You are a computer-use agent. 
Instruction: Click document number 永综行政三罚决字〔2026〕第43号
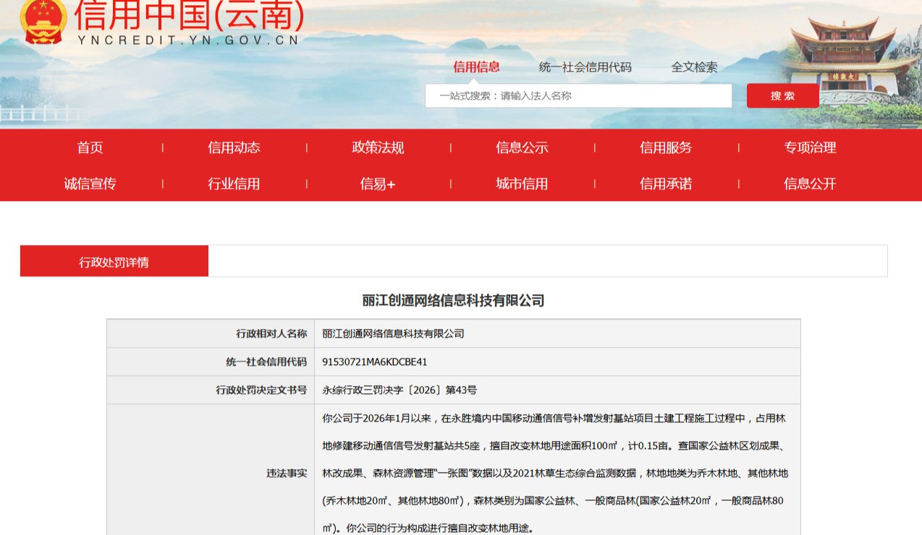pyautogui.click(x=399, y=390)
